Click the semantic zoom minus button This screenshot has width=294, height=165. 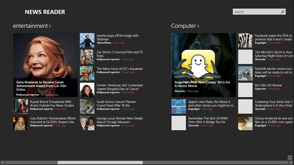[290, 157]
